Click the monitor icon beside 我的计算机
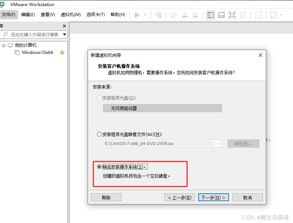Image resolution: width=293 pixels, height=223 pixels. (10, 45)
